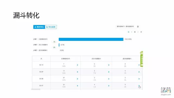The height and width of the screenshot is (98, 174).
Task: Click the step 2 label 点击-创建漏斗
Action: (43, 45)
